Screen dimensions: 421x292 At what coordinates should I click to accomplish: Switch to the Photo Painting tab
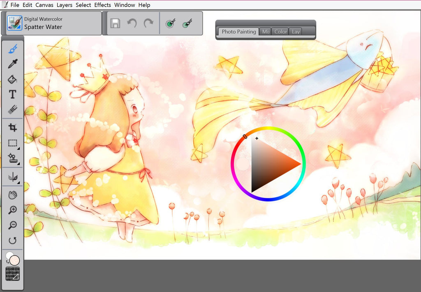point(238,32)
